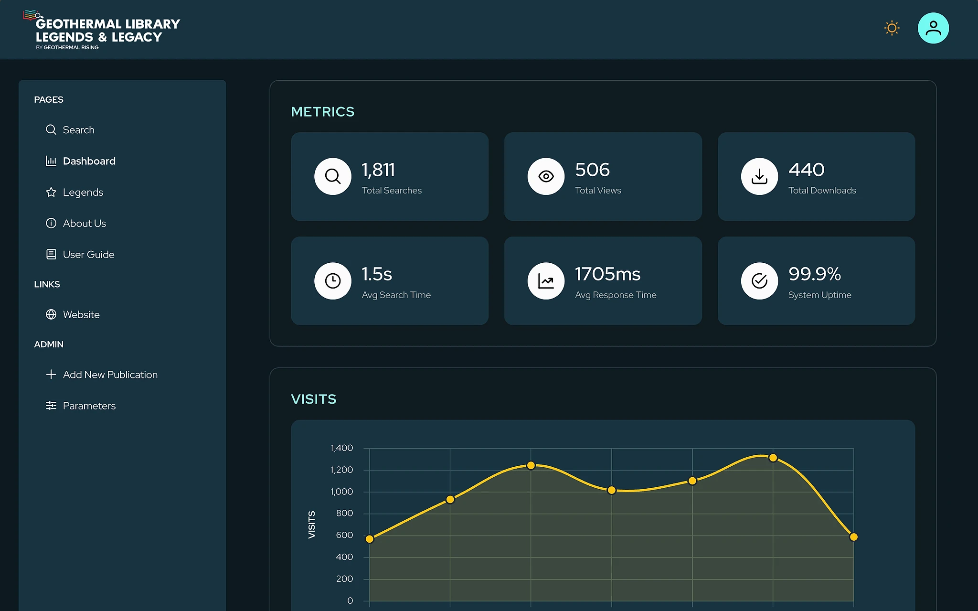Select the 1.5s search time value
The image size is (978, 611).
coord(377,274)
